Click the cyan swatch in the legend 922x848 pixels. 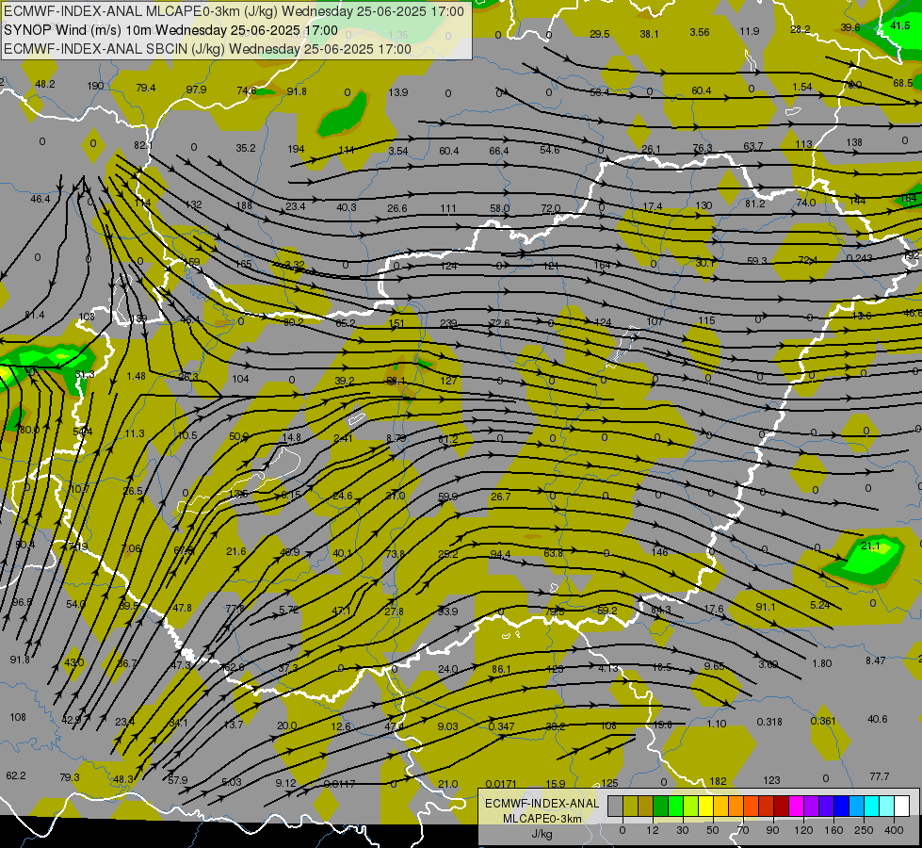871,806
